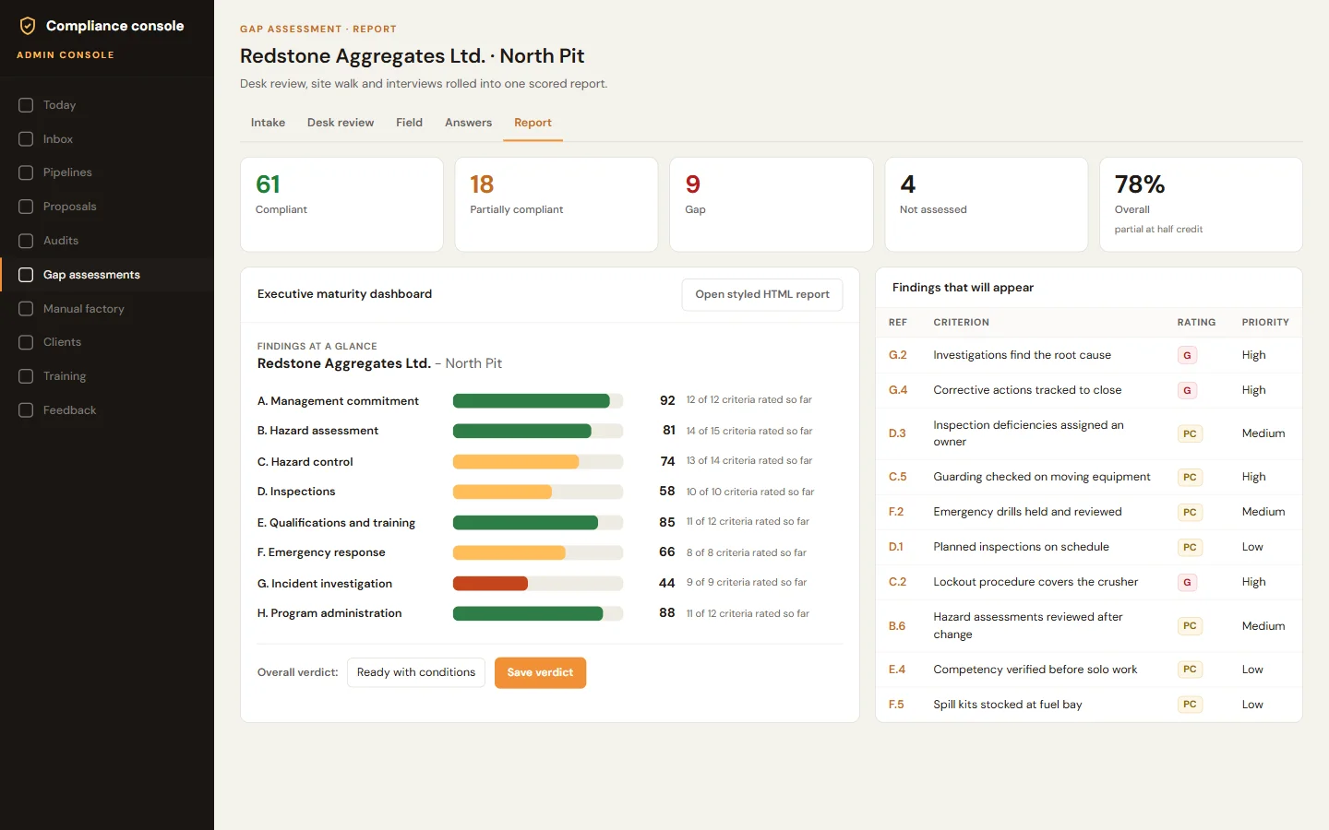1329x830 pixels.
Task: Switch to the Intake tab
Action: pyautogui.click(x=268, y=123)
